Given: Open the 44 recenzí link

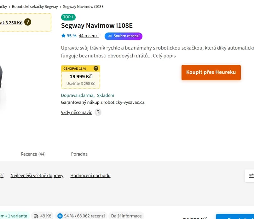Looking at the screenshot, I should point(89,36).
